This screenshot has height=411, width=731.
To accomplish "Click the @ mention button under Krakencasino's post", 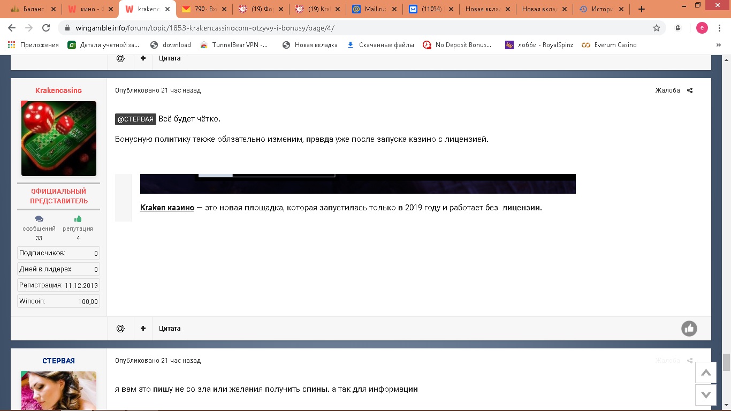I will 120,328.
